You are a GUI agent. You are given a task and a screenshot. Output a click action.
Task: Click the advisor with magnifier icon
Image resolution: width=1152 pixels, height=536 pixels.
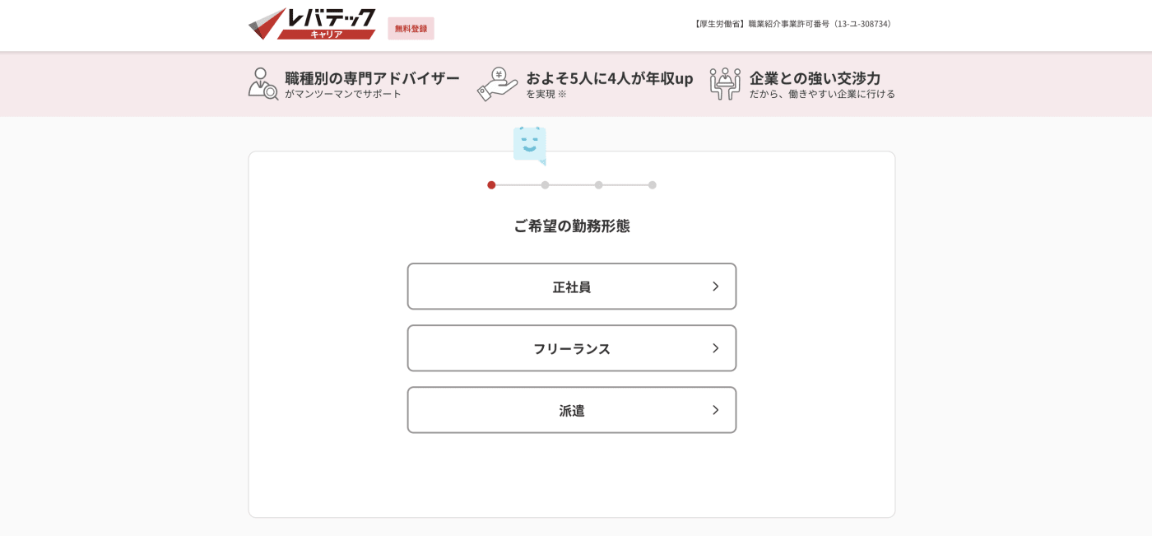[x=263, y=84]
